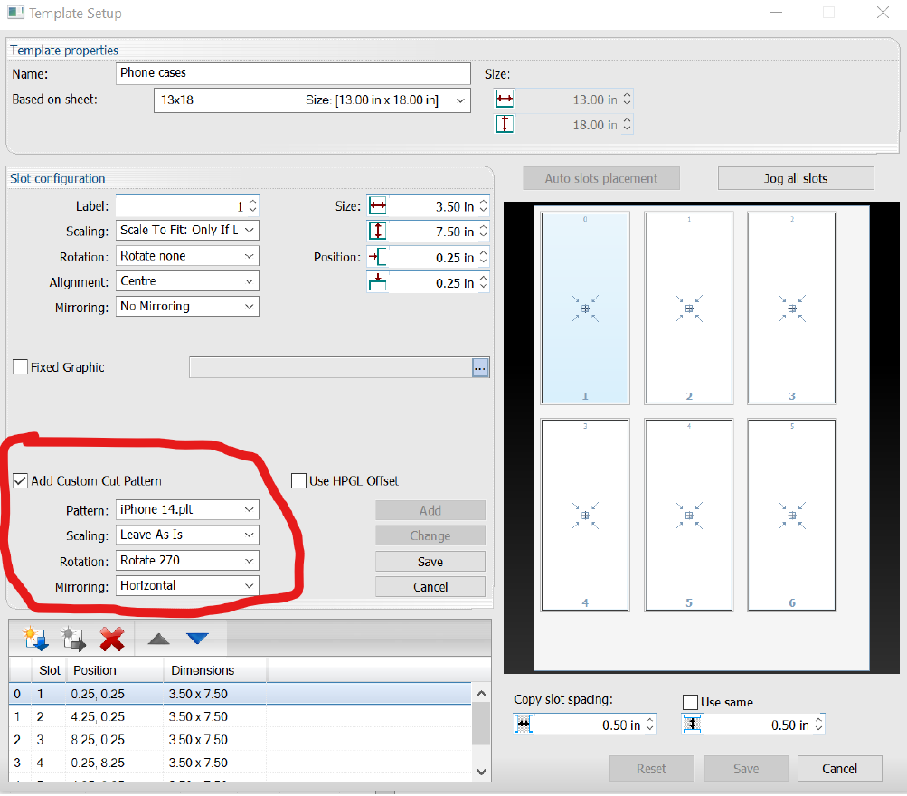Viewport: 907px width, 796px height.
Task: Click the Dimensions column header
Action: (215, 670)
